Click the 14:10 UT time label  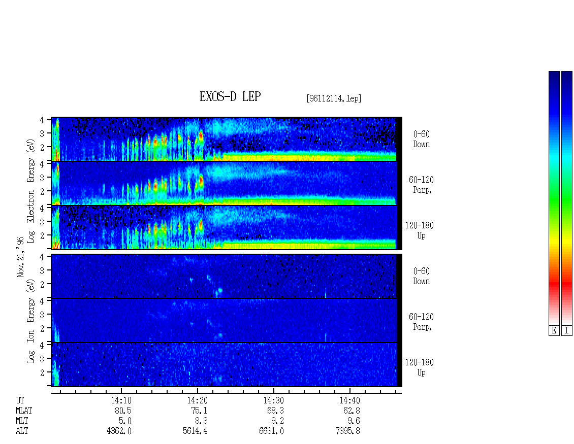tap(121, 400)
